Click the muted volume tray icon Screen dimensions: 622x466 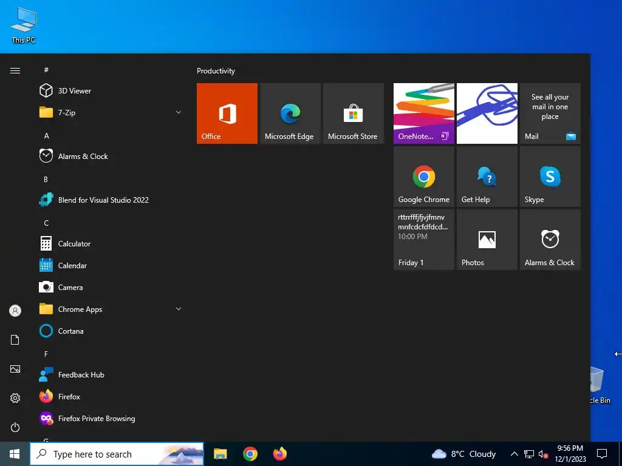coord(543,454)
